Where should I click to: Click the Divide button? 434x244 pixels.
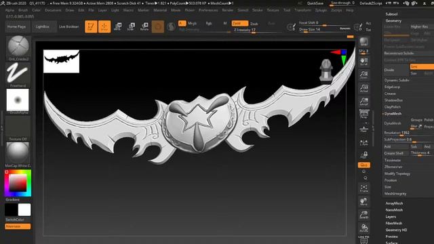pyautogui.click(x=396, y=70)
